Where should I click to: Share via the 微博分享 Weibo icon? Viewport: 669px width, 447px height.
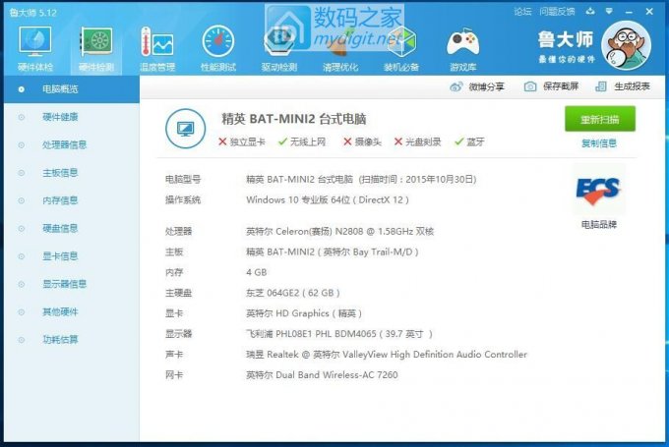456,87
